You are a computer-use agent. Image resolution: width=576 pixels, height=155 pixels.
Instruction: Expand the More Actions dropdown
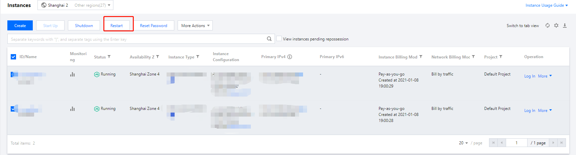[x=195, y=26]
